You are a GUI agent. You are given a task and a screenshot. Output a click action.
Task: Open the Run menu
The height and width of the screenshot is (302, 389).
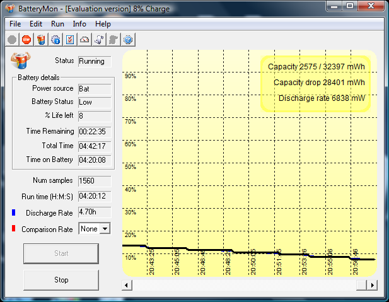57,24
